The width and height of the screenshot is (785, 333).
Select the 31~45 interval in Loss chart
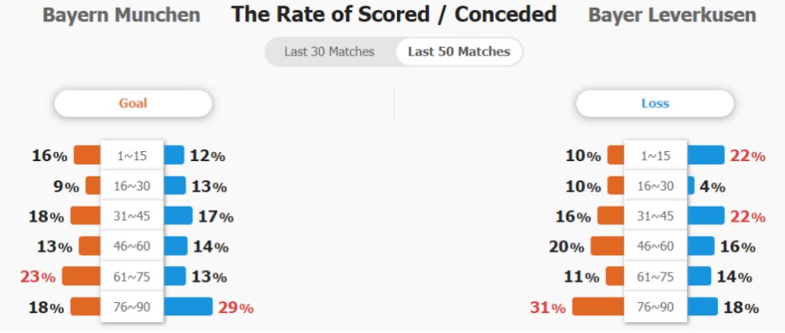pyautogui.click(x=655, y=217)
